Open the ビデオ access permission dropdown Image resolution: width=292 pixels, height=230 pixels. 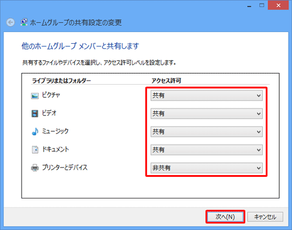[x=207, y=113]
